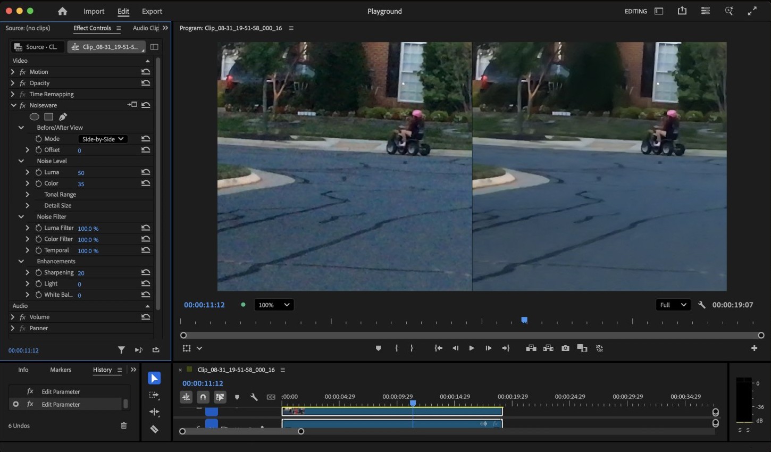Toggle the Volume fx effect
Viewport: 771px width, 452px height.
coord(22,317)
